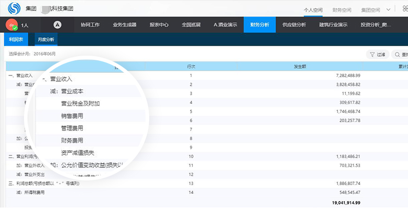Open the 供应链分析 menu
This screenshot has height=208, width=408.
click(x=294, y=24)
